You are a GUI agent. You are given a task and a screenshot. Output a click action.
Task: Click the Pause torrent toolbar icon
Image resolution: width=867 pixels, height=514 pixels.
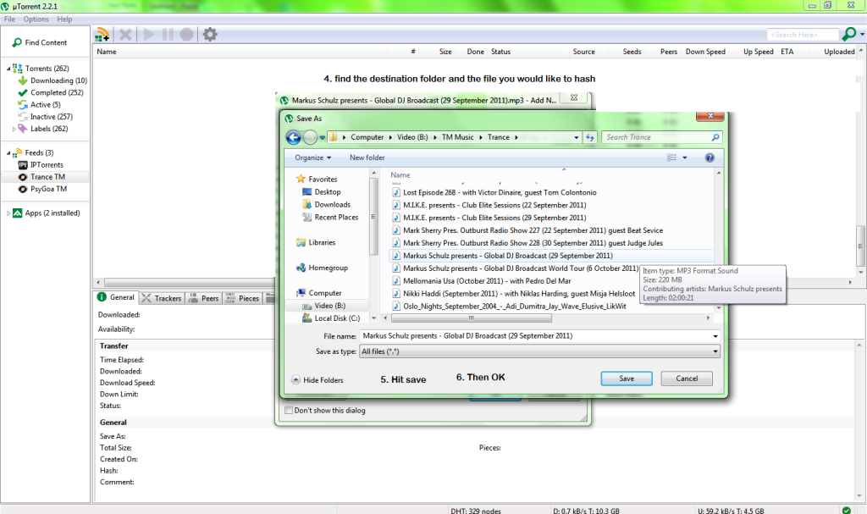[x=168, y=35]
